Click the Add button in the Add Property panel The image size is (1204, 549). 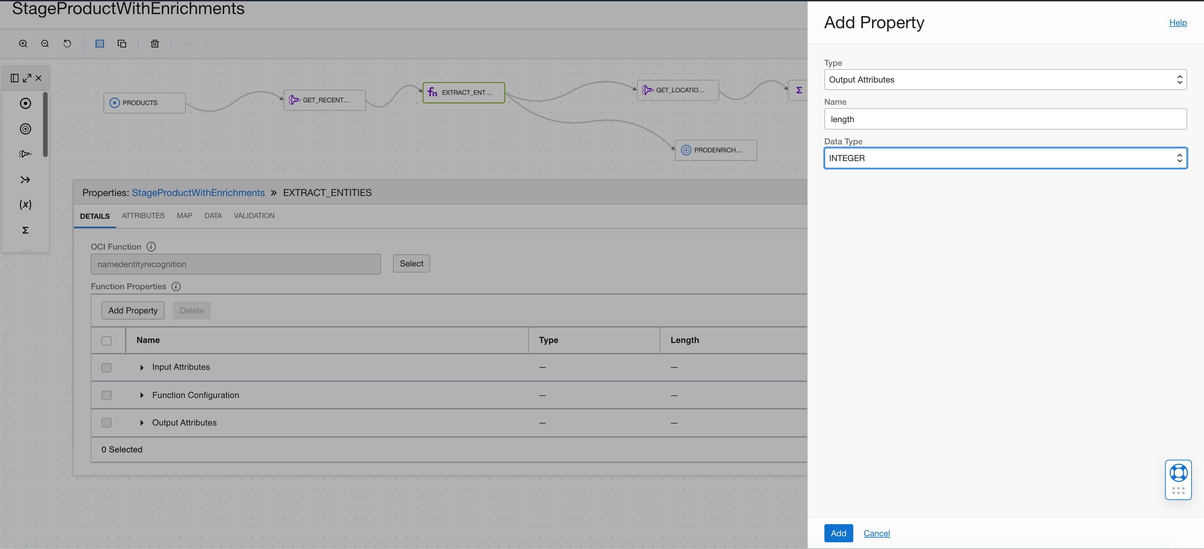click(x=838, y=533)
